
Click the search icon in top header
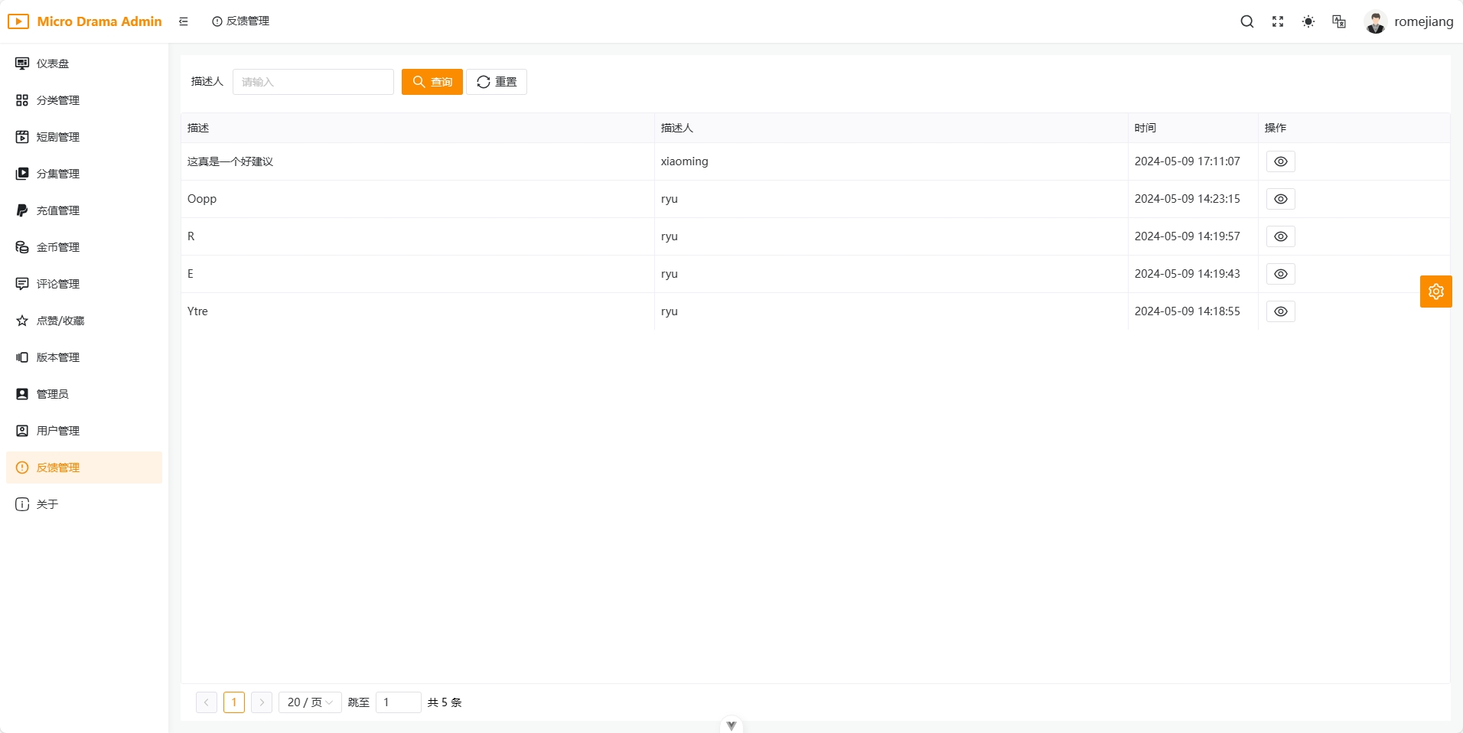1246,21
